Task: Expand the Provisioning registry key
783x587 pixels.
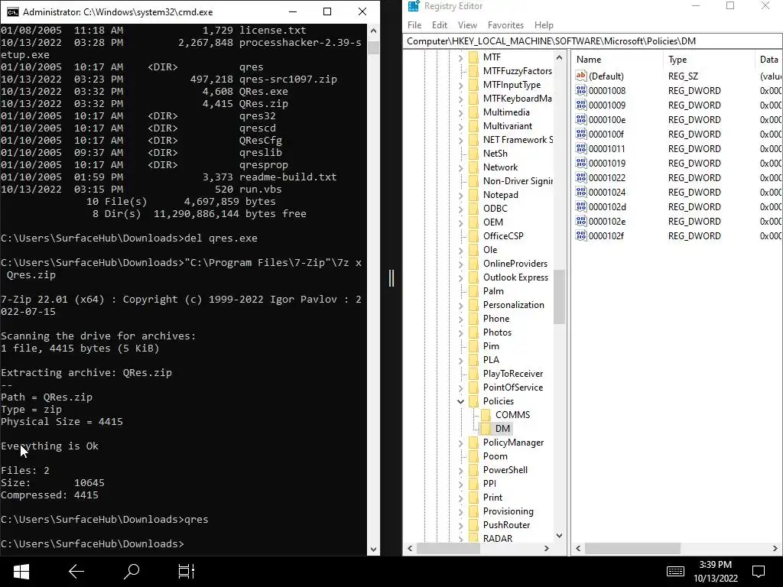Action: (x=460, y=511)
